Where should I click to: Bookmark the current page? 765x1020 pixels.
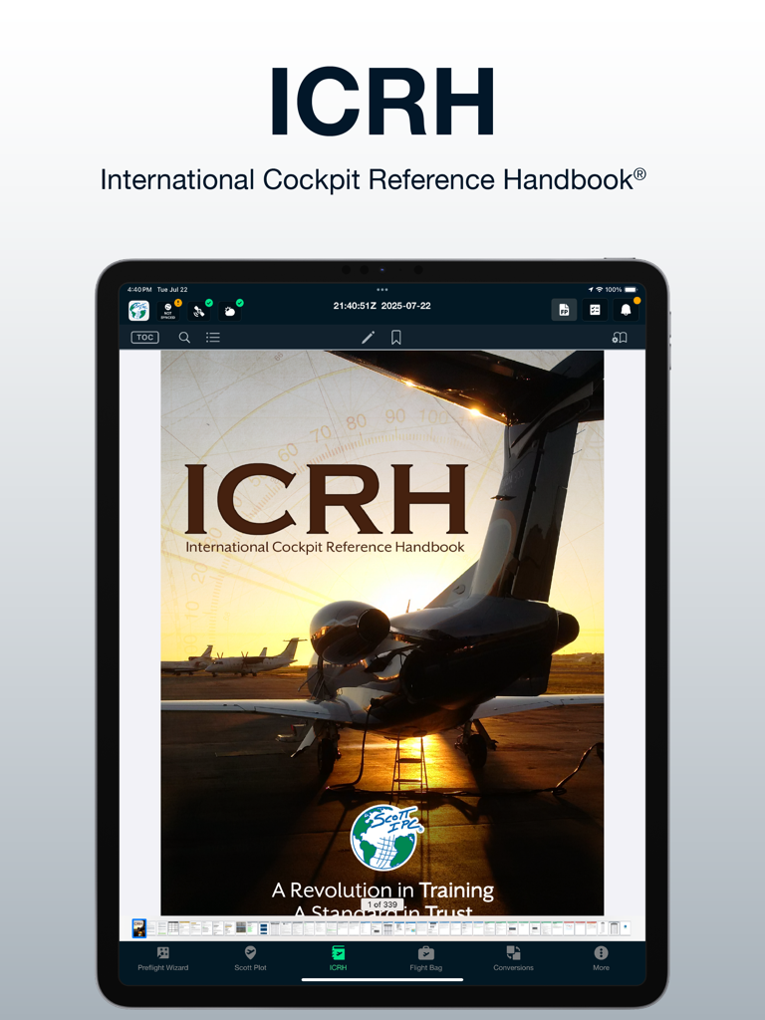click(396, 337)
